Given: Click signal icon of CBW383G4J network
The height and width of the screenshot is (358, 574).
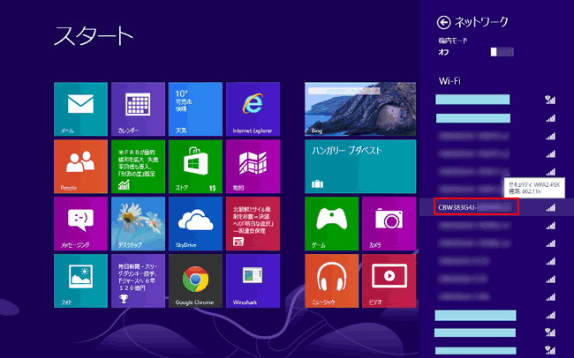Looking at the screenshot, I should [x=550, y=207].
